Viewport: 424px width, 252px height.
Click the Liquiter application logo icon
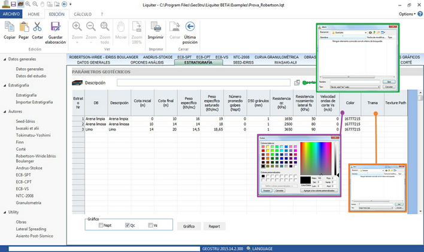coord(5,4)
